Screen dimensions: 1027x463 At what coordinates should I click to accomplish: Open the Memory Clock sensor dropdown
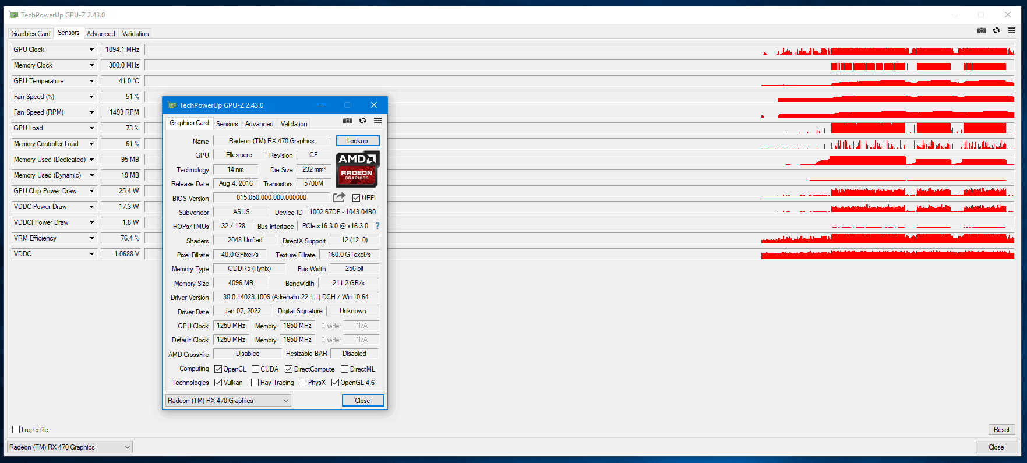91,65
